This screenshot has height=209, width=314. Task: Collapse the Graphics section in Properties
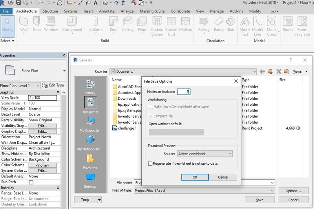(x=58, y=92)
